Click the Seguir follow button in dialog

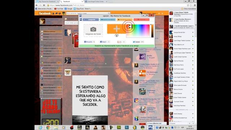tap(103, 42)
